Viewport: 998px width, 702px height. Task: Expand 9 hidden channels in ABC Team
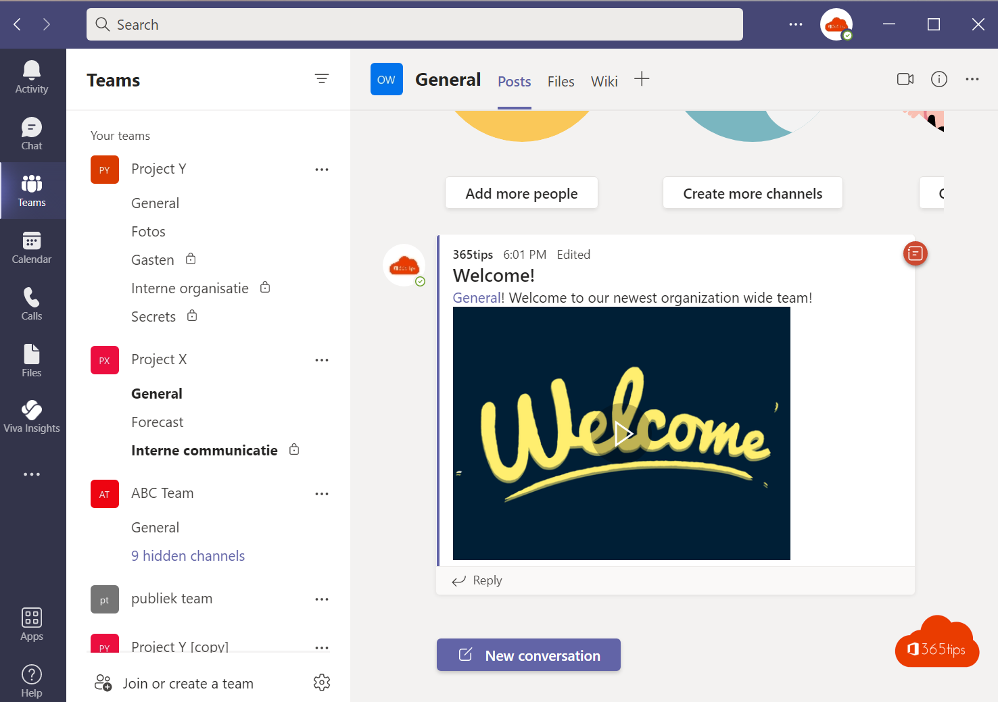188,556
